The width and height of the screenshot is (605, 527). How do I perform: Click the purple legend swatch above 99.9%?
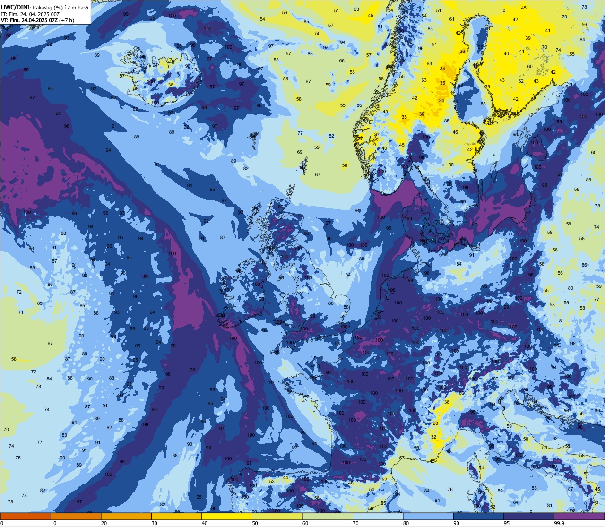(x=579, y=516)
